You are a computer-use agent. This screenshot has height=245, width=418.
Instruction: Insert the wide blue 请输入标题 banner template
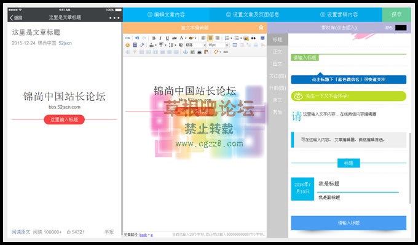[349, 223]
